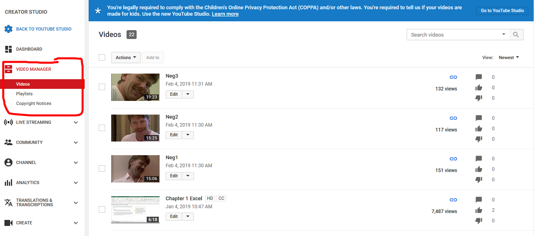Screen dimensions: 534x236
Task: Open the Actions dropdown
Action: coord(126,57)
